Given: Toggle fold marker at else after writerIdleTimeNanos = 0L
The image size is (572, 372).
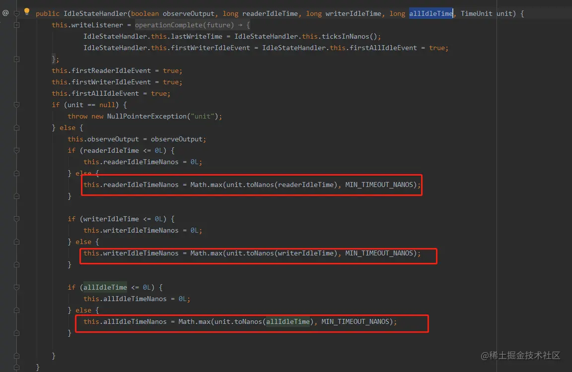Looking at the screenshot, I should pos(16,242).
